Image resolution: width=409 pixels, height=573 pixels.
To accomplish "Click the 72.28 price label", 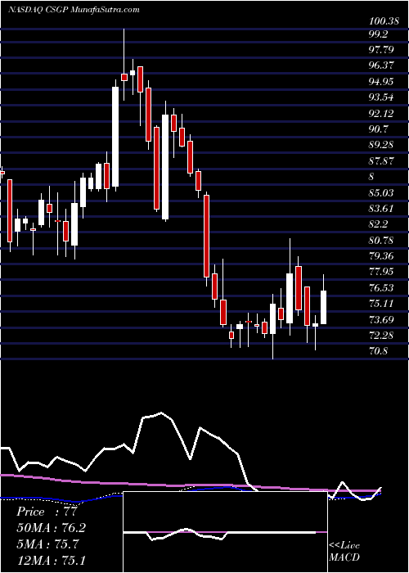I will [x=381, y=335].
